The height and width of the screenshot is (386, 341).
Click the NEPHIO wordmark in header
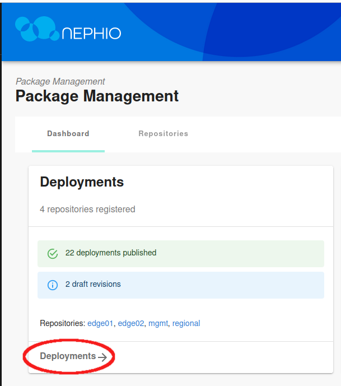tap(91, 33)
